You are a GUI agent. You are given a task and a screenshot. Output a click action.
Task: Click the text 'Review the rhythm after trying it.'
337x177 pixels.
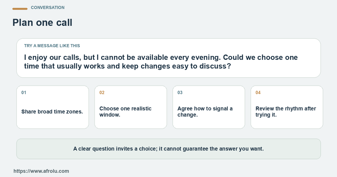[x=286, y=112]
